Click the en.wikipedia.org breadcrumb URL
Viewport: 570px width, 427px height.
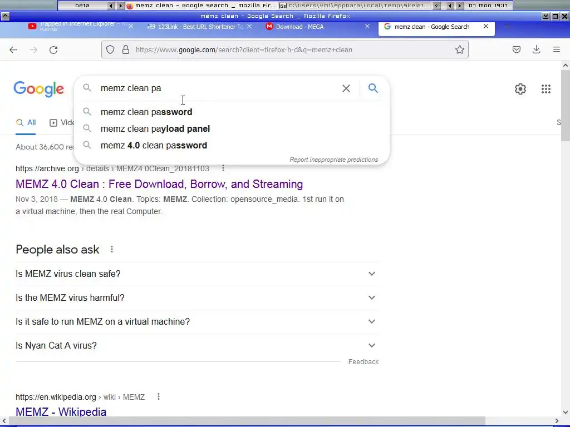pos(80,397)
